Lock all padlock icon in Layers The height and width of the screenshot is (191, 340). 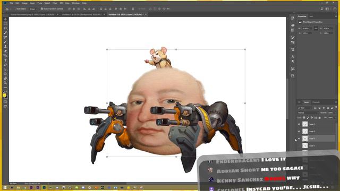[x=320, y=118]
